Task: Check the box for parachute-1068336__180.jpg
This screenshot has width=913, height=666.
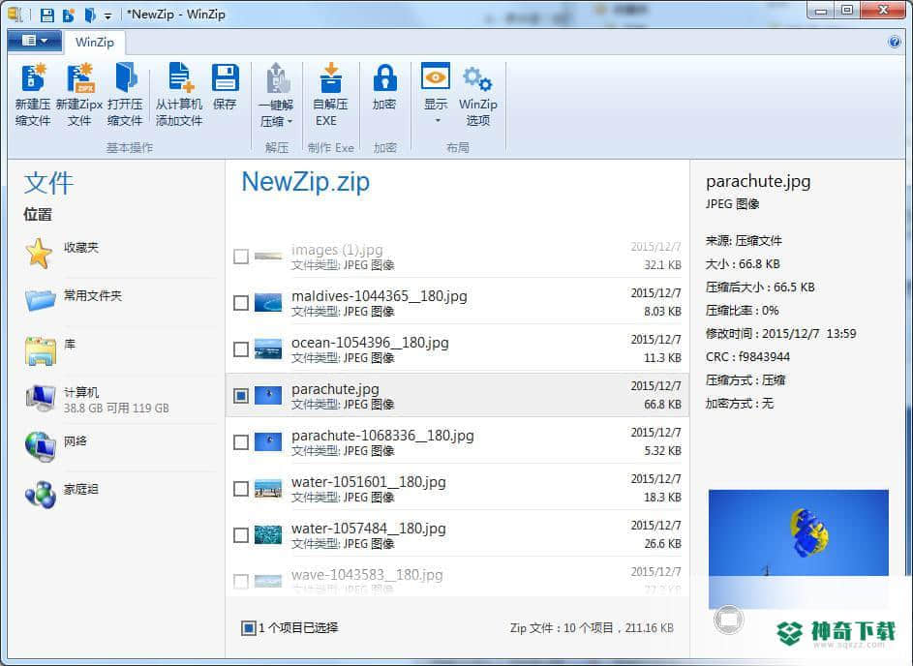Action: click(x=240, y=442)
